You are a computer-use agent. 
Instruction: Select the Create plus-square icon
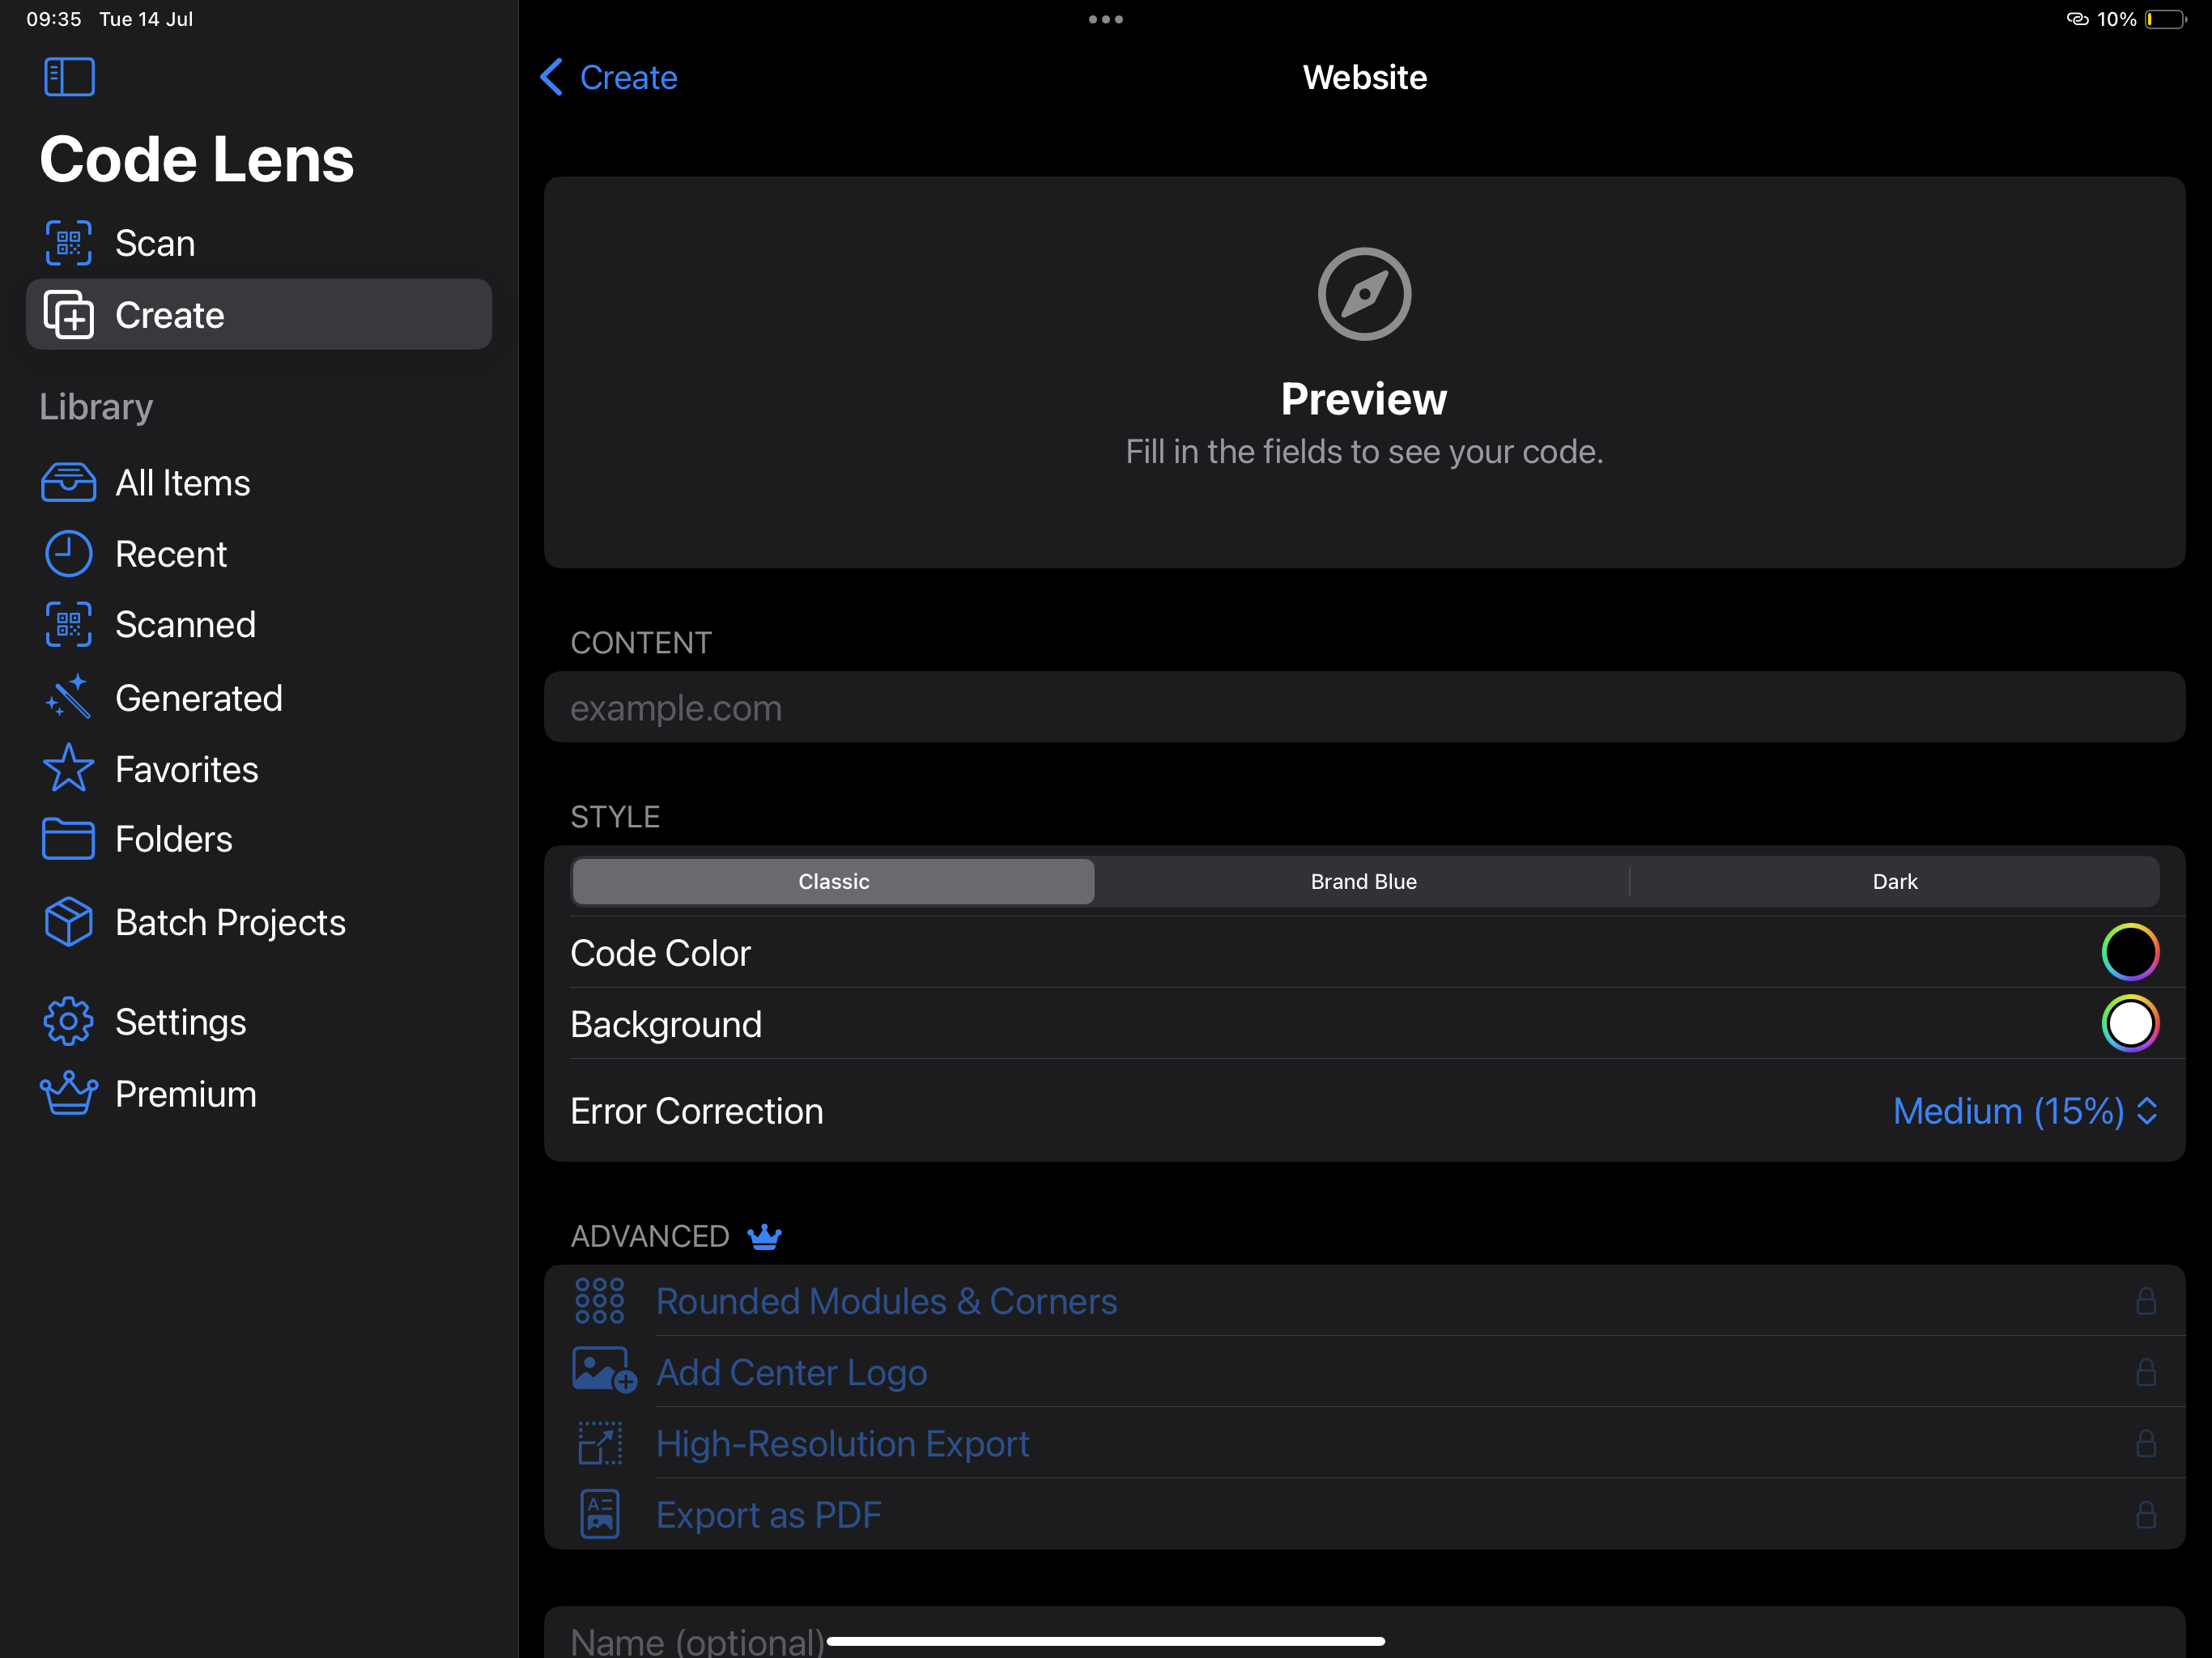[68, 315]
